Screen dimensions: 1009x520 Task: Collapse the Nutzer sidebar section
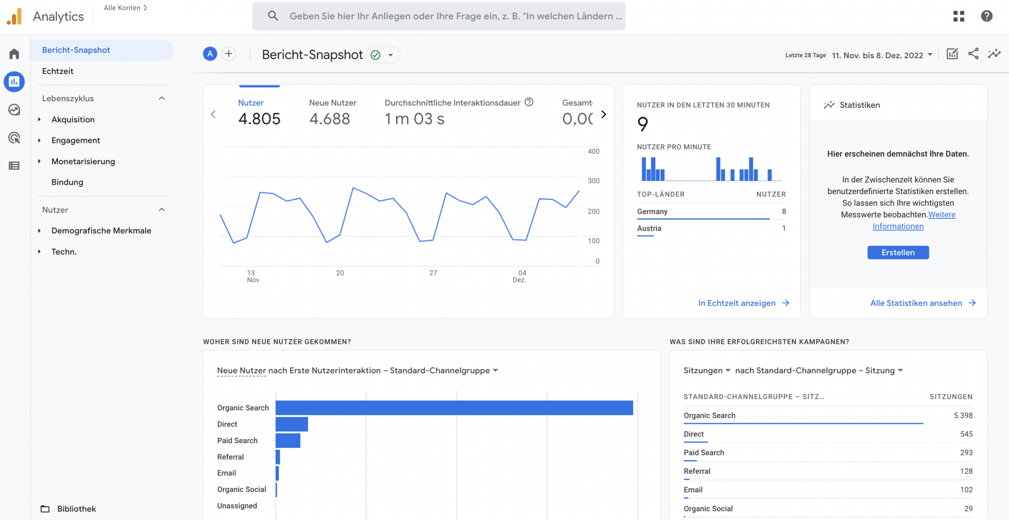pyautogui.click(x=162, y=210)
